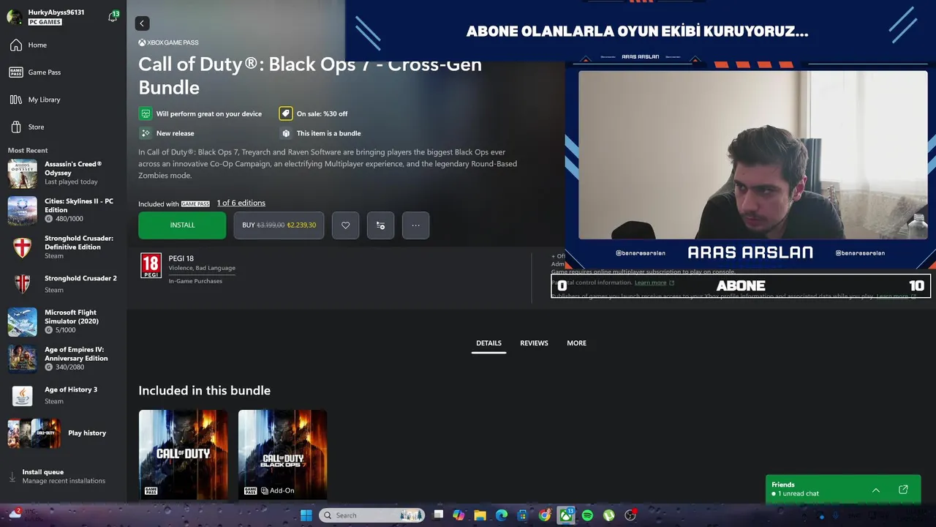
Task: Open notifications bell with 13 badge
Action: coord(113,16)
